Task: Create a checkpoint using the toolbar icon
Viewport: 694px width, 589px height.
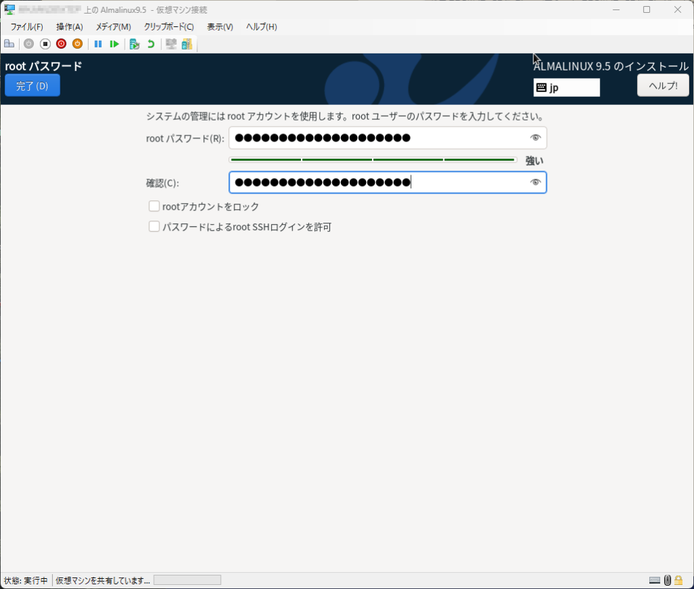Action: pos(134,44)
